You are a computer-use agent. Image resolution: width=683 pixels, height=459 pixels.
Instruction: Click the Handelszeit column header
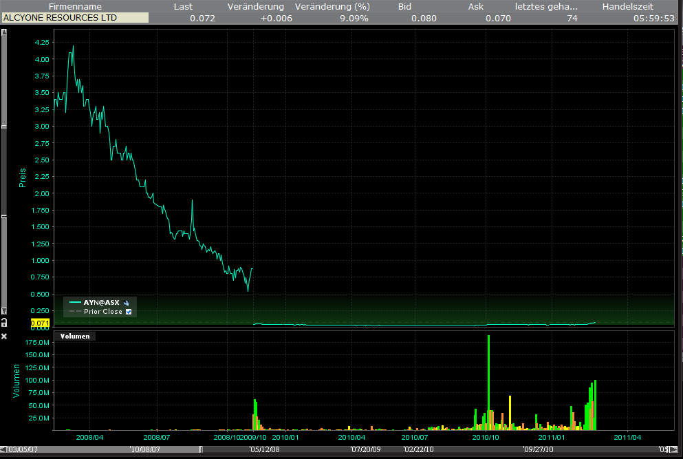point(627,6)
